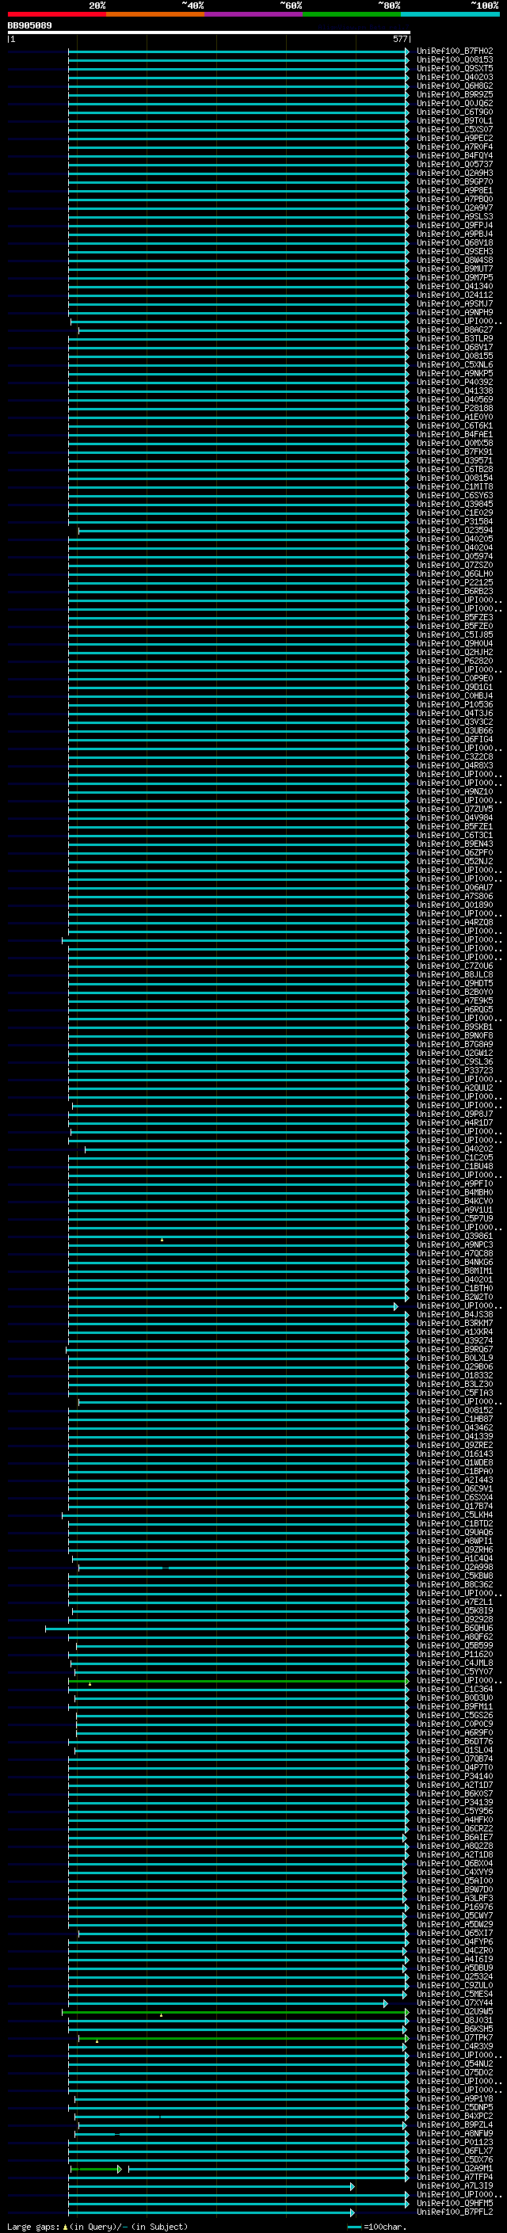Click hit label UniRef100_C5XS07
507x2233 pixels.
pyautogui.click(x=454, y=129)
